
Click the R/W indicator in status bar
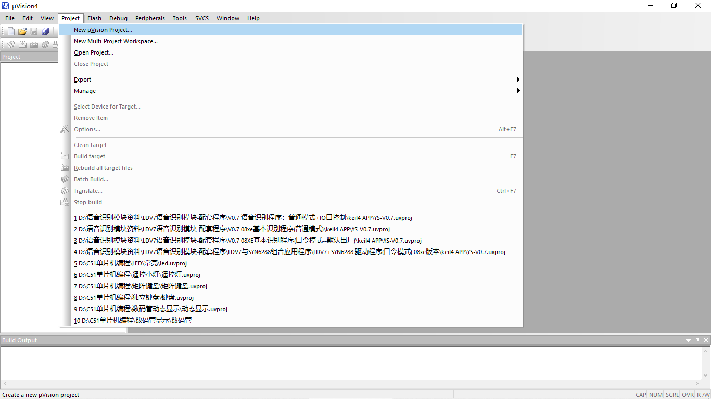pyautogui.click(x=703, y=395)
